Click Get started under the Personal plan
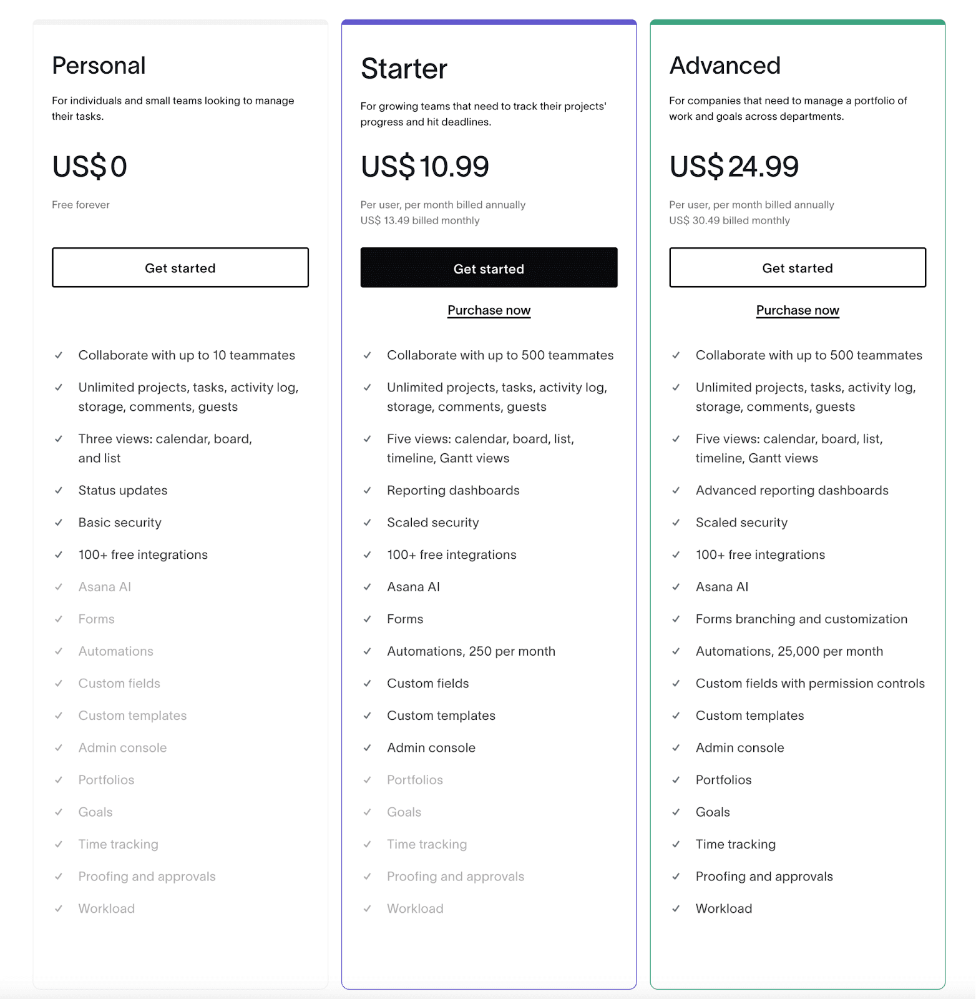976x999 pixels. pyautogui.click(x=180, y=268)
